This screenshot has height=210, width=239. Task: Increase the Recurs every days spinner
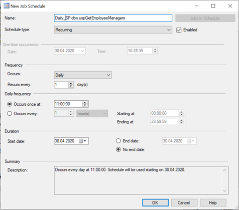pos(71,83)
